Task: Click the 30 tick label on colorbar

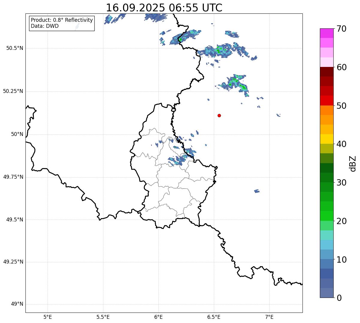Action: click(341, 183)
